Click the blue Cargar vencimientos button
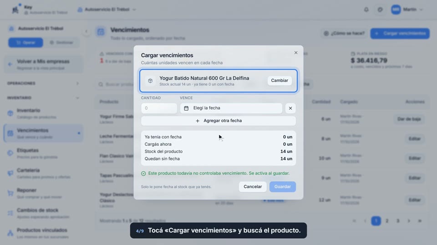The image size is (437, 245). click(x=400, y=33)
